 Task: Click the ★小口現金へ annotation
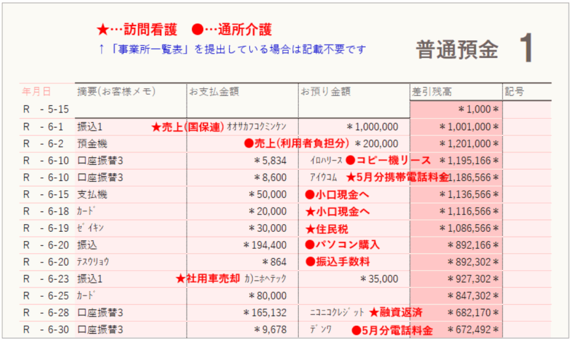[x=337, y=212]
